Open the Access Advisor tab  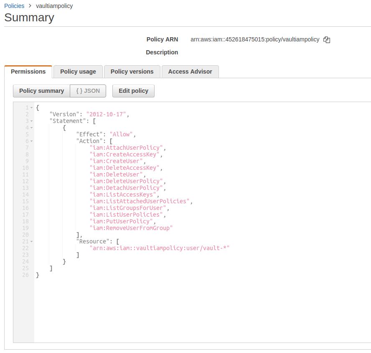(x=190, y=72)
